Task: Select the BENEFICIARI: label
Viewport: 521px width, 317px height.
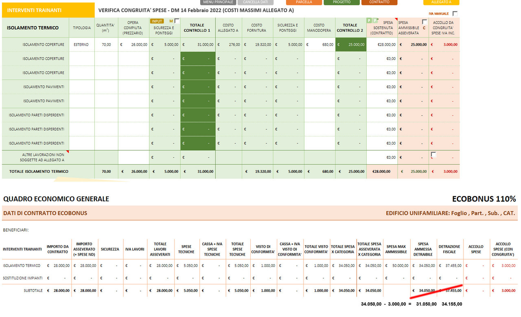Action: tap(16, 230)
